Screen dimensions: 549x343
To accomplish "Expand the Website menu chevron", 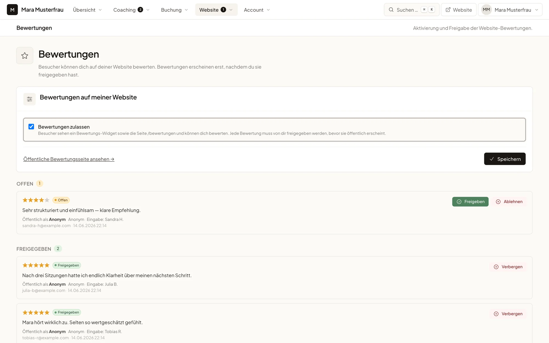I will pos(231,10).
